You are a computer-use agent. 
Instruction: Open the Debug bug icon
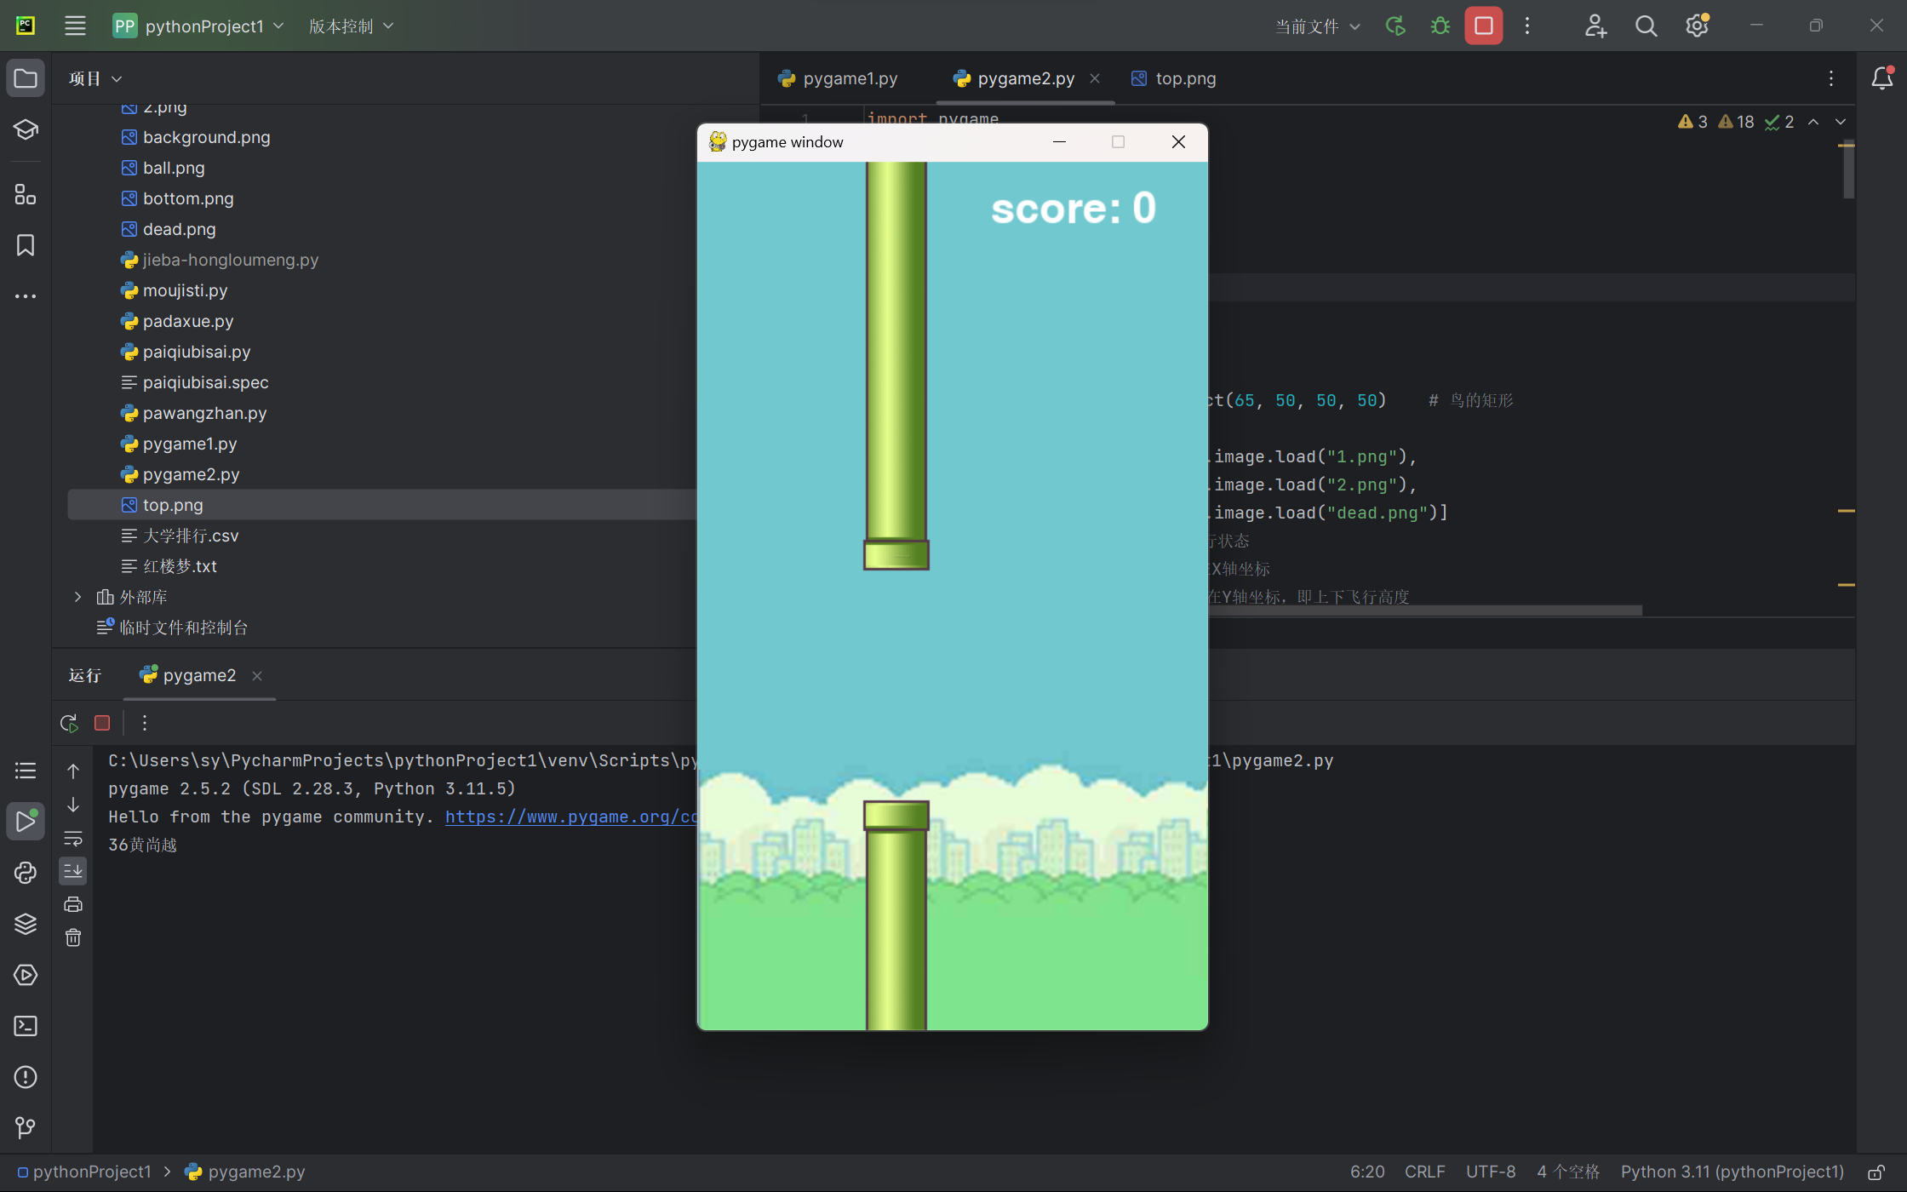pos(1440,26)
